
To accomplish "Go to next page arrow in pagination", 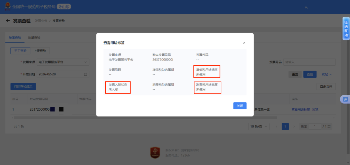I will click(x=294, y=126).
